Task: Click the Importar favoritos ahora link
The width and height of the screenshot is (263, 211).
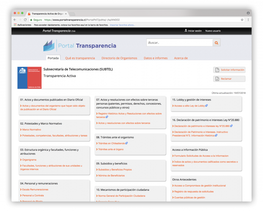Action: click(123, 25)
